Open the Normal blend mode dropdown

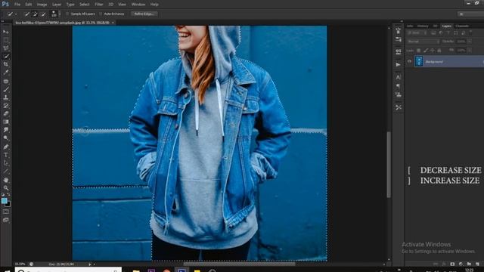[423, 42]
